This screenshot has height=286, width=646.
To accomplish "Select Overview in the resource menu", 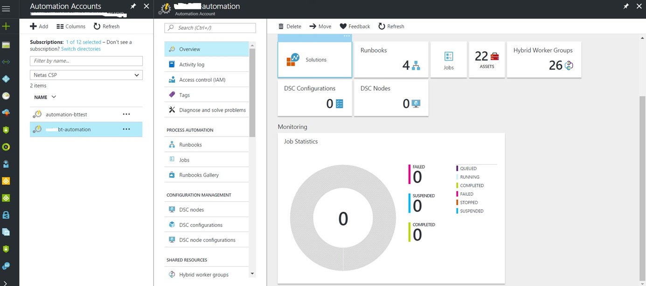I will pyautogui.click(x=207, y=49).
